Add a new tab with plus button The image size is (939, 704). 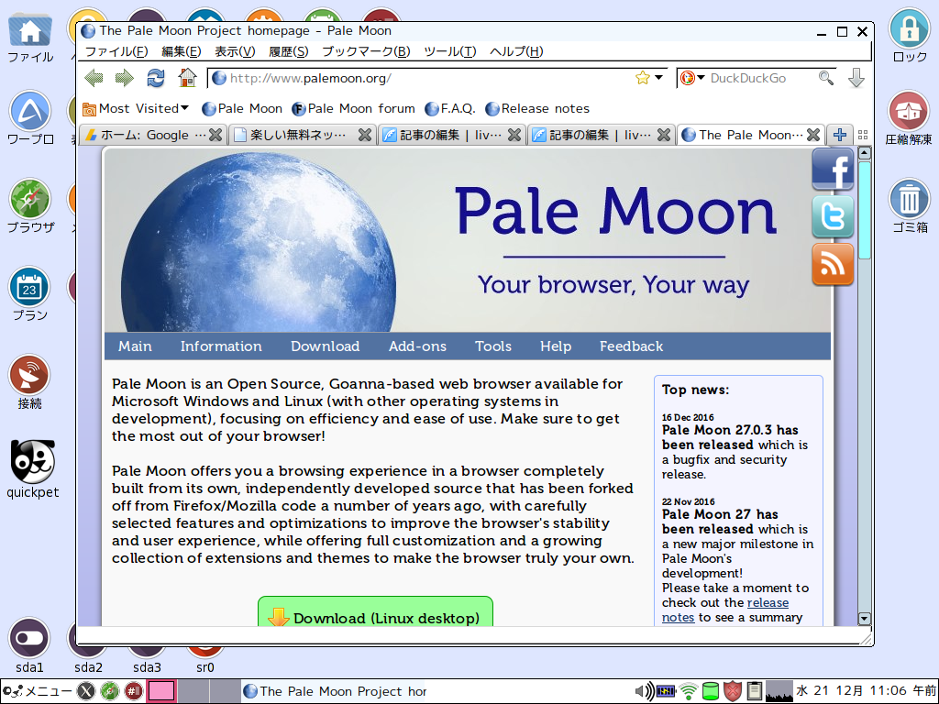click(x=840, y=136)
